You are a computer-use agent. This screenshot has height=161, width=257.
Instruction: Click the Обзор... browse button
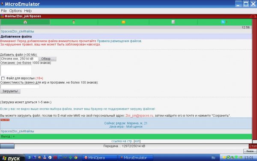[x=48, y=59]
